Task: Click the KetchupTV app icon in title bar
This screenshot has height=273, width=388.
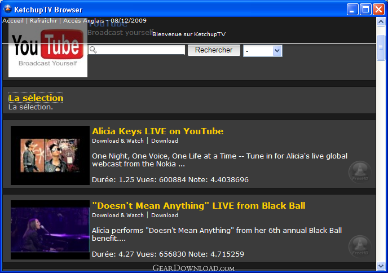Action: (x=8, y=9)
